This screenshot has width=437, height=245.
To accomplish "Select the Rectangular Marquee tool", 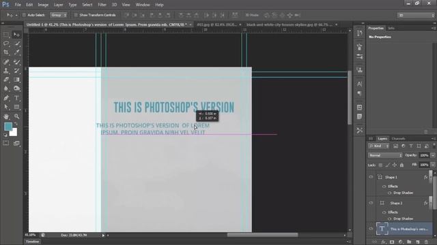I will coord(6,35).
